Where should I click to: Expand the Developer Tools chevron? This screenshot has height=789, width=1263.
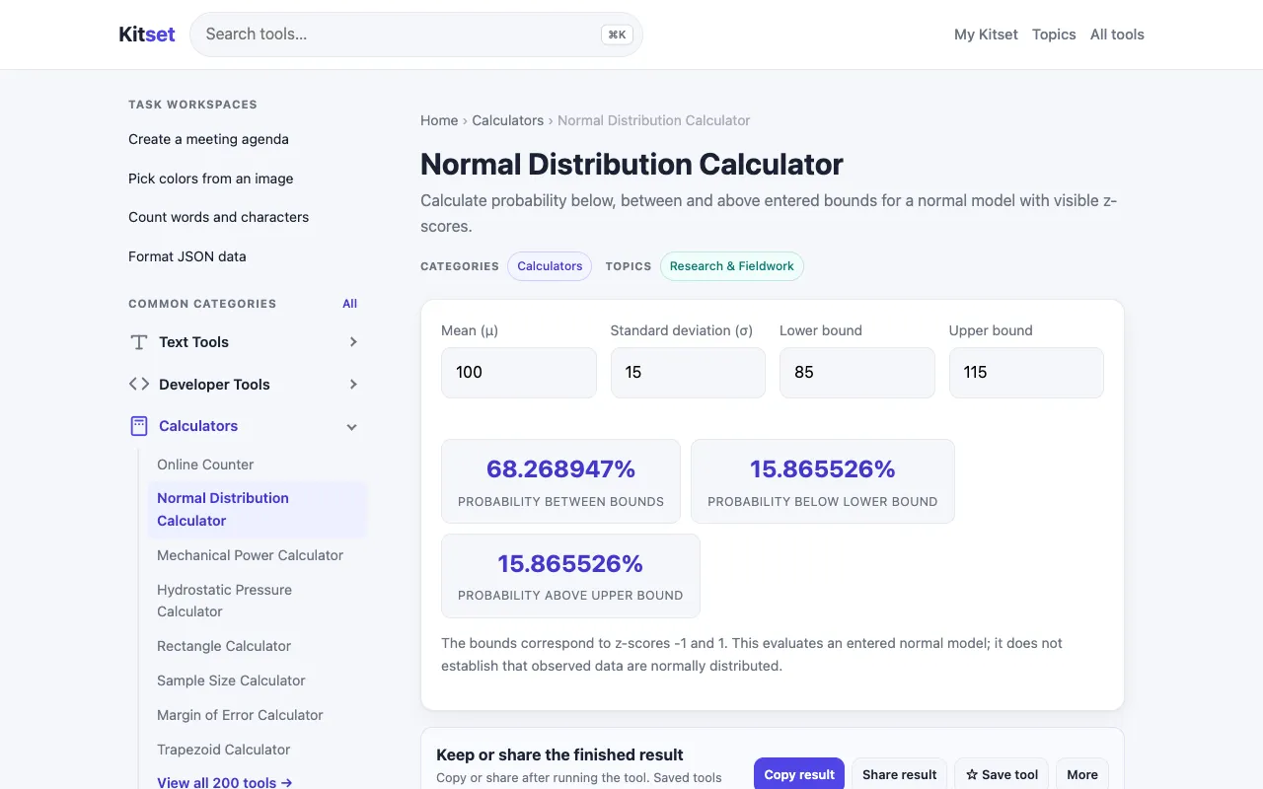point(353,385)
